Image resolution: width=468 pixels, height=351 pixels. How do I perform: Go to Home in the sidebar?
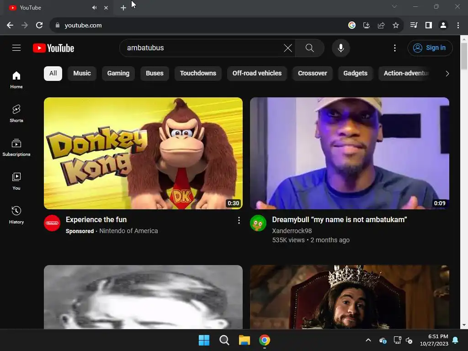16,80
